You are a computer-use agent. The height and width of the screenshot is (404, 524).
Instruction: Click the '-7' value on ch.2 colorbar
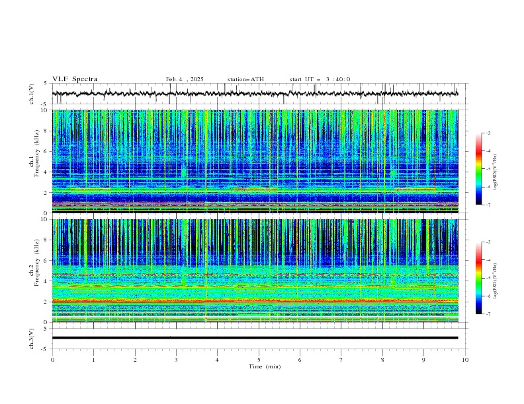[488, 314]
